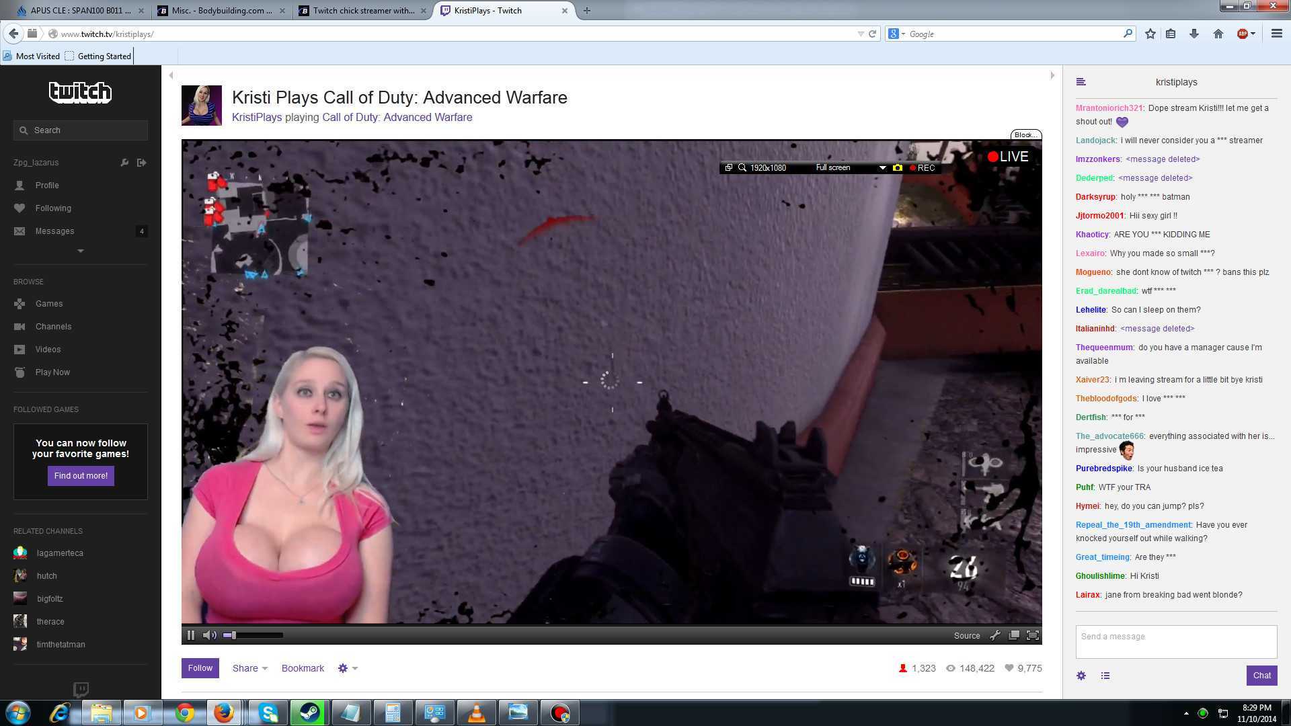Switch to the Twitch chick streamer tab
Viewport: 1291px width, 726px height.
click(x=363, y=11)
